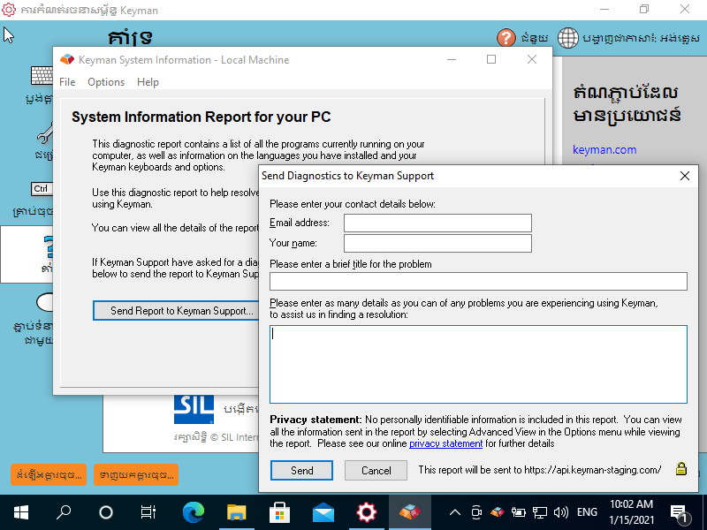Open the keyman.com link

604,149
